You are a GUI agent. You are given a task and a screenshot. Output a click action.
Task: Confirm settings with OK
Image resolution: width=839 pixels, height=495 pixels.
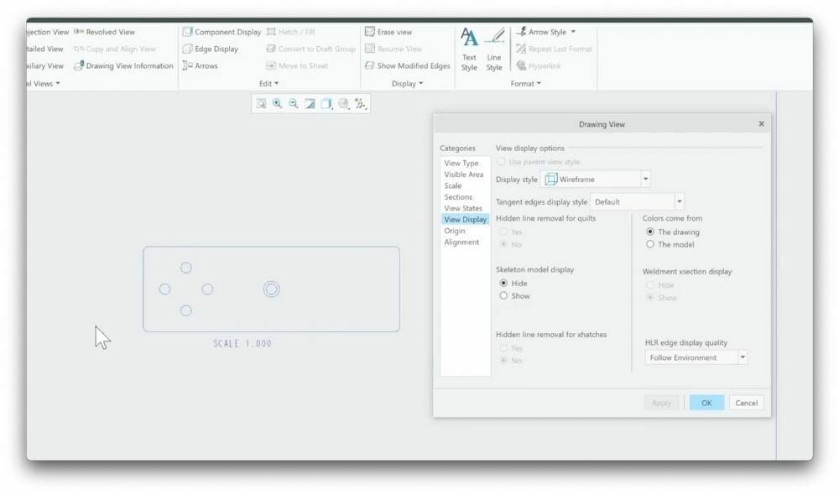click(706, 403)
